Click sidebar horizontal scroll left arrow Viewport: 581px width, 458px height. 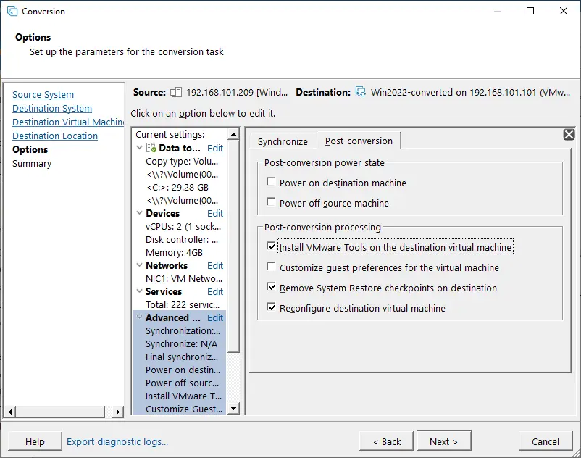pyautogui.click(x=10, y=412)
